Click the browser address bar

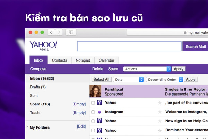coord(167,32)
